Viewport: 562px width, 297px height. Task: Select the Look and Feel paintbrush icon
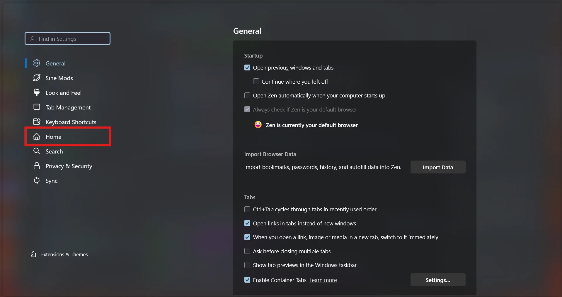37,92
